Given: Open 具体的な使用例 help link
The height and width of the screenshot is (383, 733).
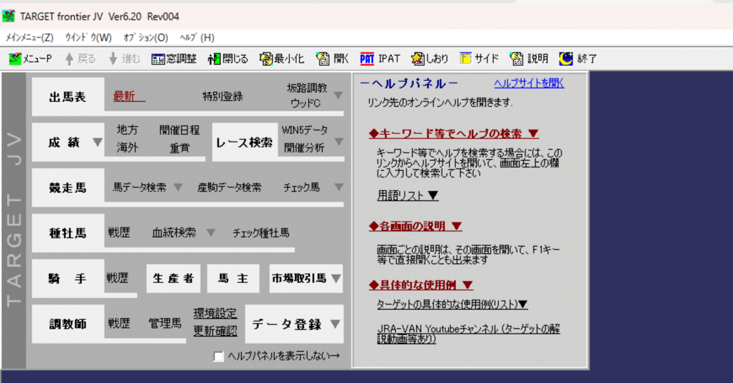Looking at the screenshot, I should 421,285.
